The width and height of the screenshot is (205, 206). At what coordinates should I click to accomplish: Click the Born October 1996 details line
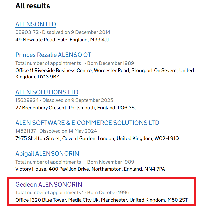pyautogui.click(x=72, y=193)
